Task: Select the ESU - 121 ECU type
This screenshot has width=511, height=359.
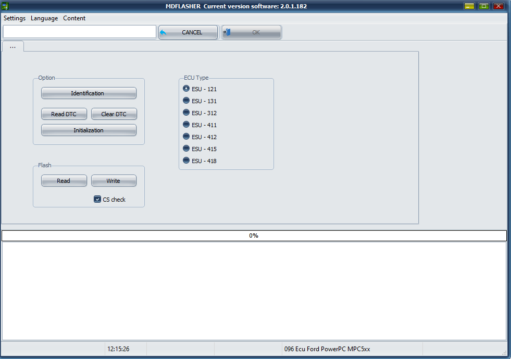Action: 186,89
